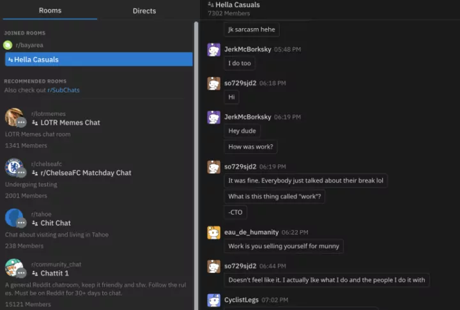
Task: Click the CyclistLegs username
Action: click(x=241, y=300)
